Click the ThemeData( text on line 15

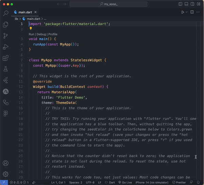tap(66, 103)
